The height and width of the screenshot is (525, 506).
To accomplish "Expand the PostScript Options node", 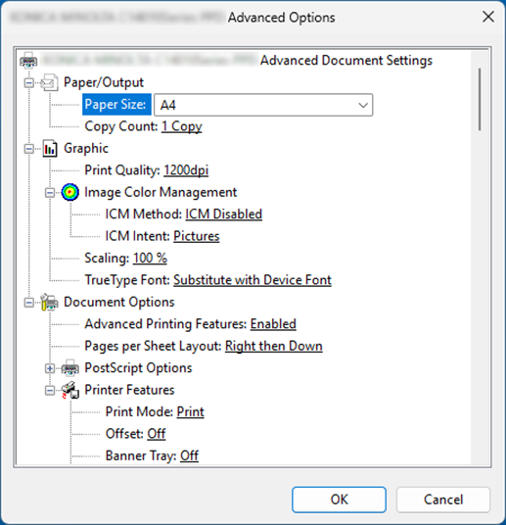I will click(50, 368).
